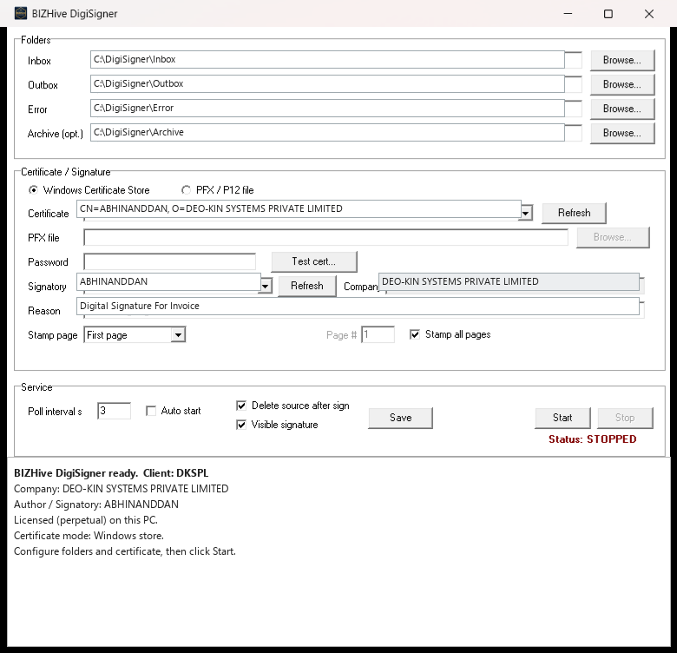This screenshot has height=653, width=677.
Task: Click log line 'Author / Signatory: ABHINANDDAN'
Action: pos(95,505)
